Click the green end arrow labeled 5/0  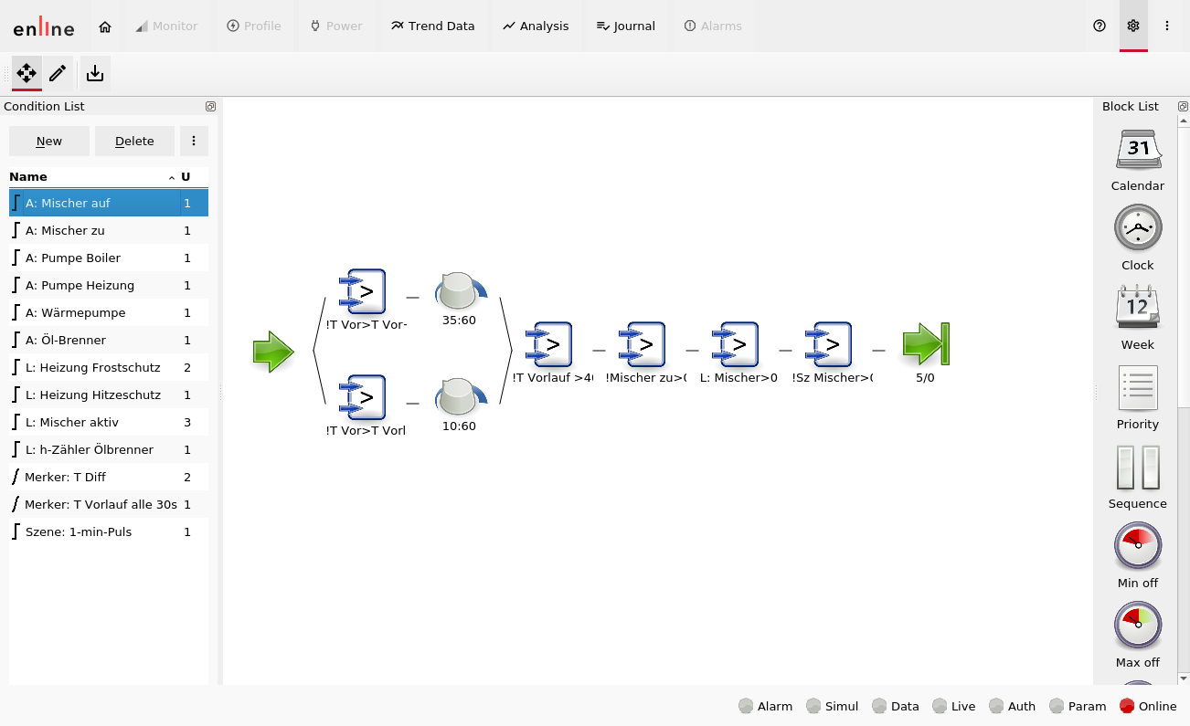point(925,344)
